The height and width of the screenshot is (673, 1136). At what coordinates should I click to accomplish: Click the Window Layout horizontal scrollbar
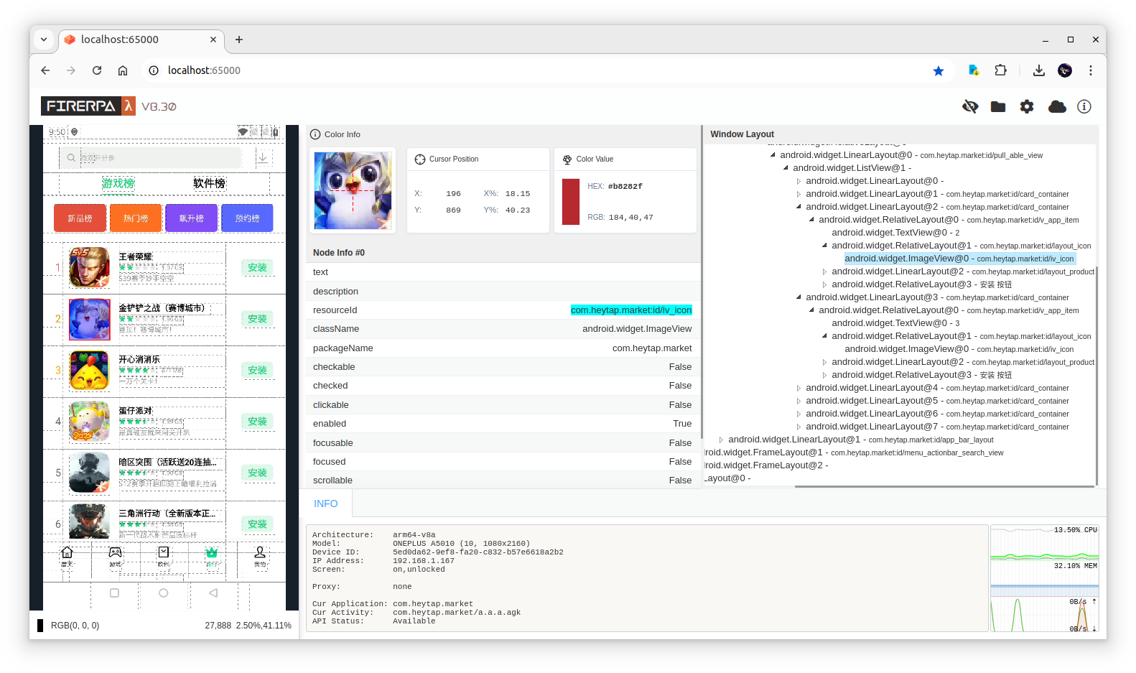(944, 486)
